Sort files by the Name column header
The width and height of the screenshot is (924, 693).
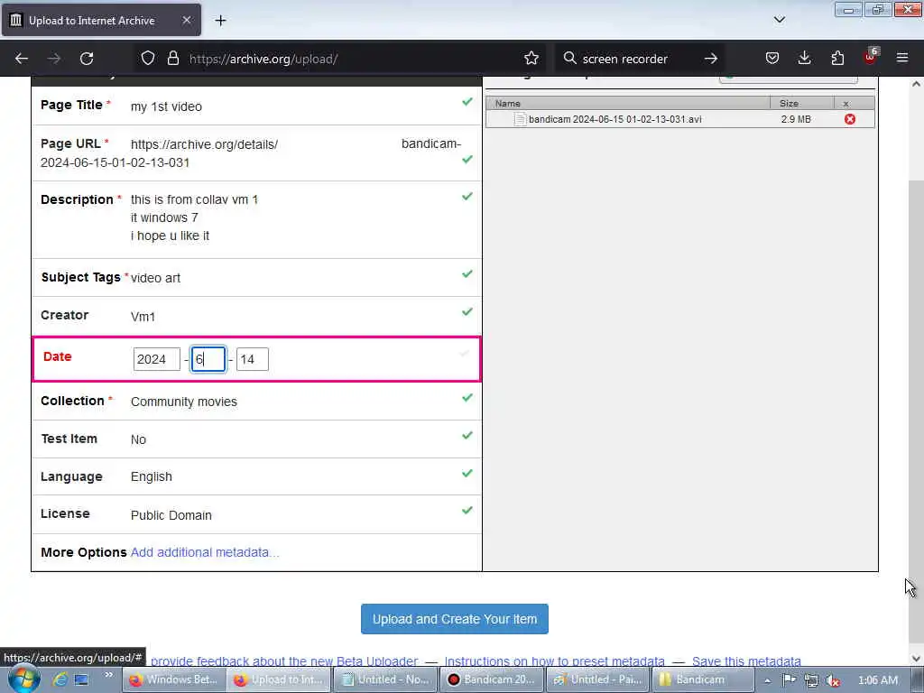tap(628, 103)
